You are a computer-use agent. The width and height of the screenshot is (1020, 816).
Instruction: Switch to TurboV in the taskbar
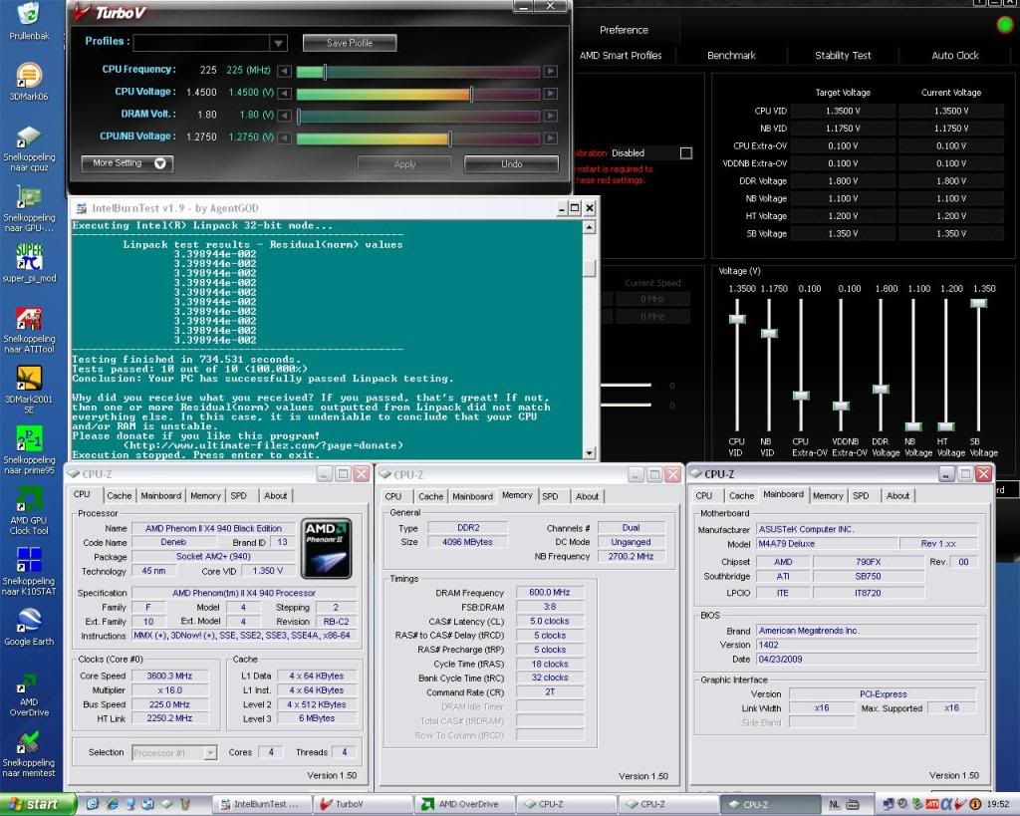tap(363, 804)
